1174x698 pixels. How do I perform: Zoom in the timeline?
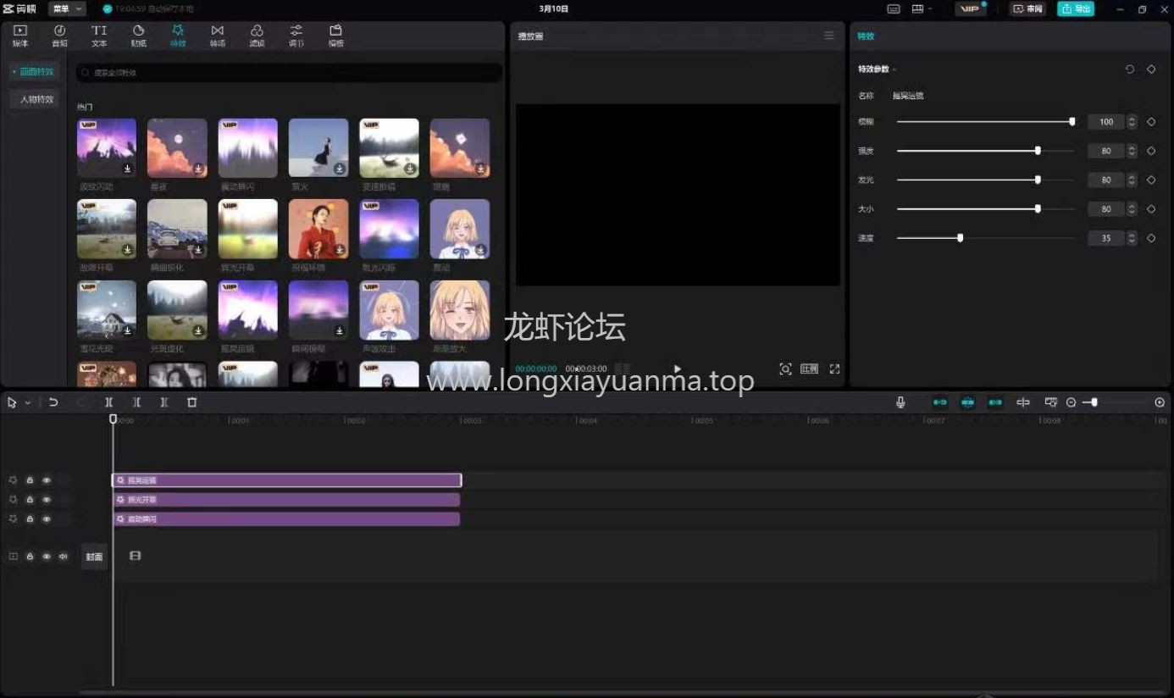[x=1160, y=402]
